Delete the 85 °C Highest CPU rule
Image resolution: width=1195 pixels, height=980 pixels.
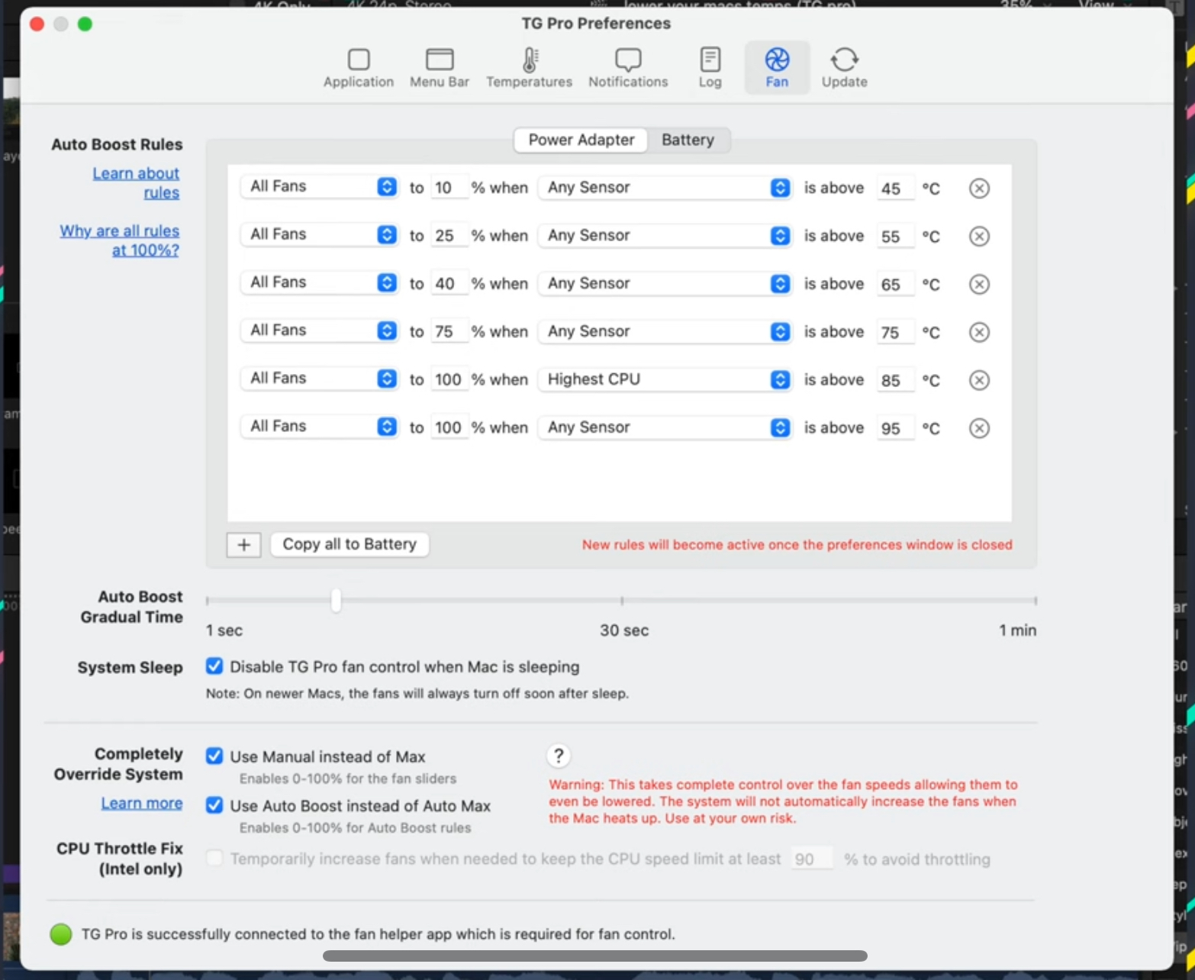[979, 380]
